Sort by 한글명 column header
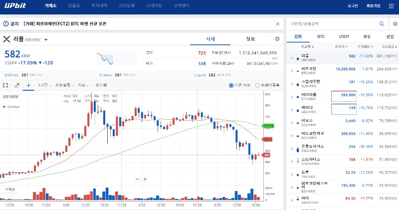The image size is (399, 210). click(307, 46)
